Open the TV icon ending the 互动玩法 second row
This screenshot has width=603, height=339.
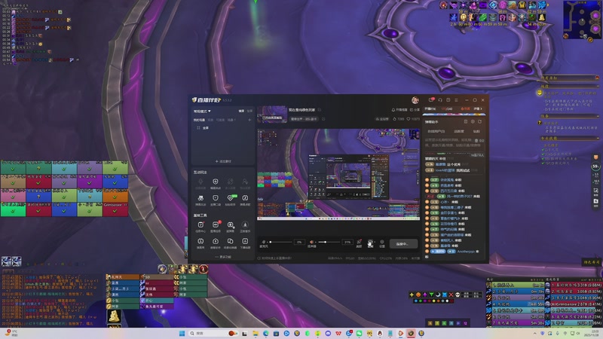coord(245,200)
